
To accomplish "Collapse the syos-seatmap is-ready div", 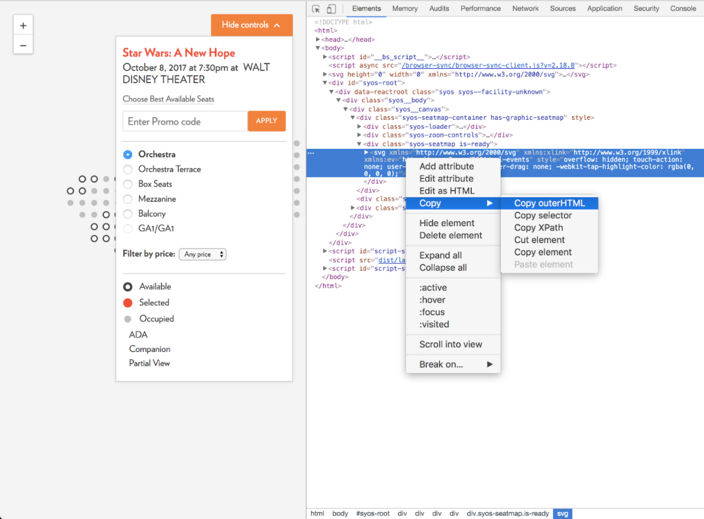I will click(360, 144).
